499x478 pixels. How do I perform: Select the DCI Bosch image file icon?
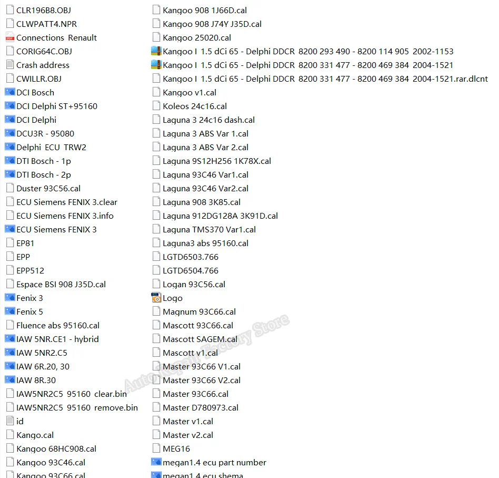coord(10,92)
